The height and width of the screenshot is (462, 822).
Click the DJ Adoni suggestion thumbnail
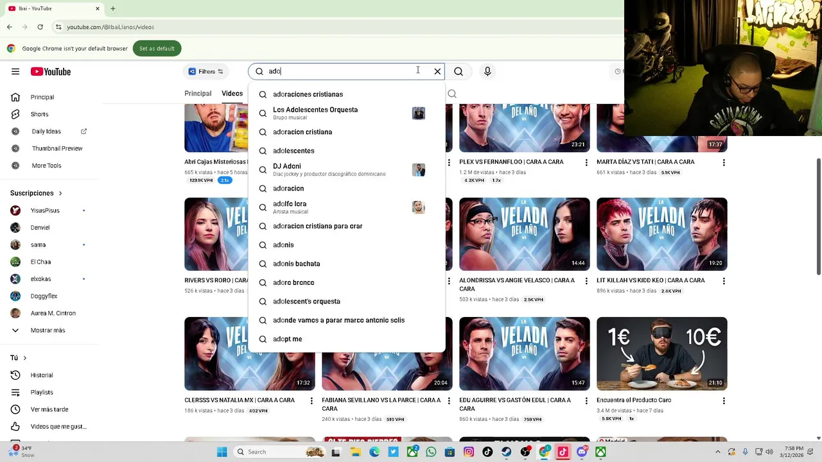point(419,169)
